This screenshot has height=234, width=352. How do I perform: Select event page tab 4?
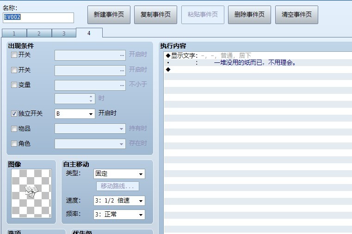click(89, 33)
